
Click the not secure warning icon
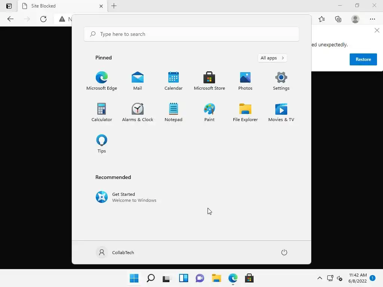coord(62,19)
